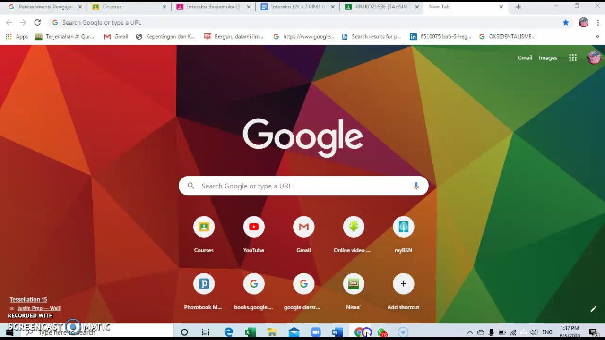Close the Courses tab
Image resolution: width=605 pixels, height=340 pixels.
point(164,7)
